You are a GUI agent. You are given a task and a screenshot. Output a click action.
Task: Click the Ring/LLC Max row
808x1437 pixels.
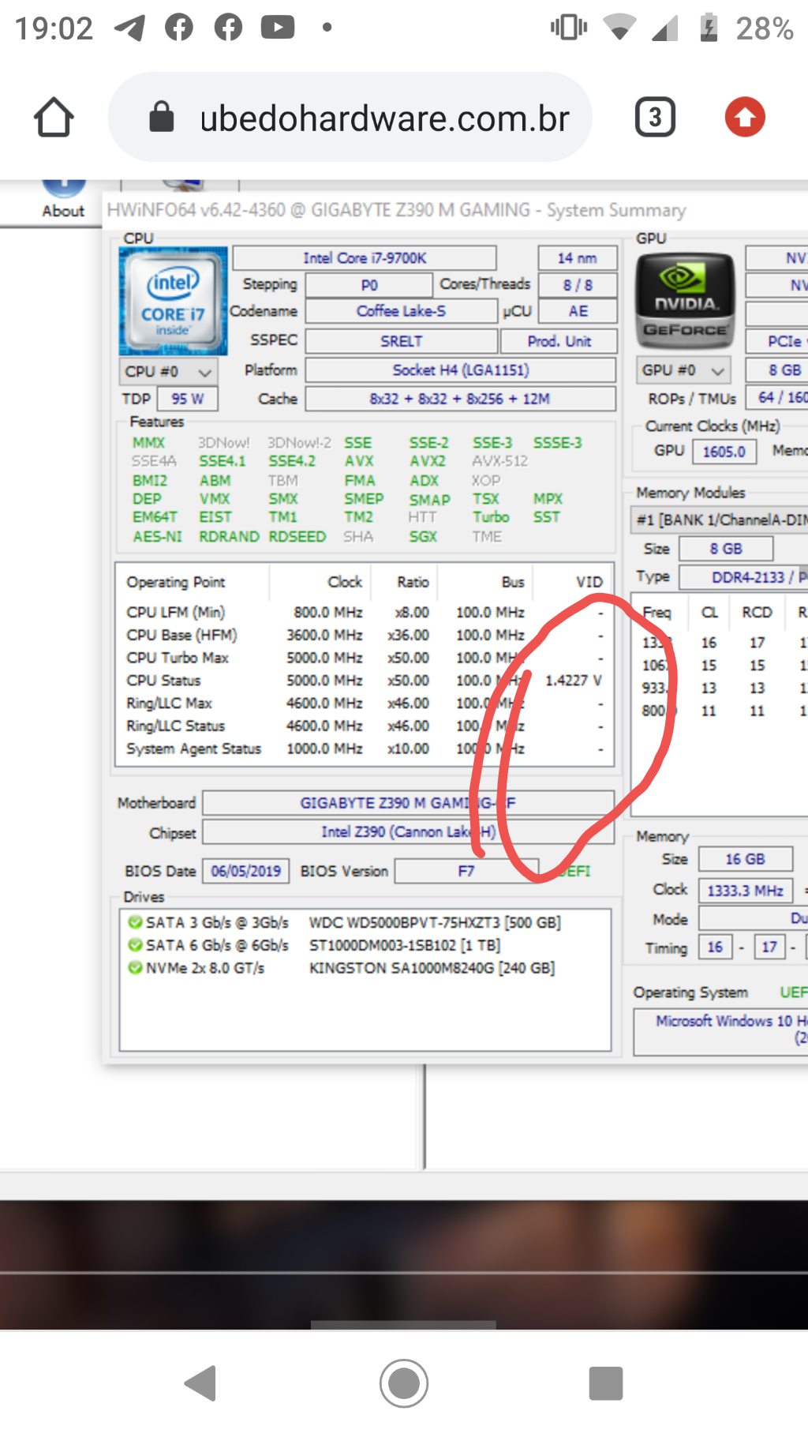[364, 703]
